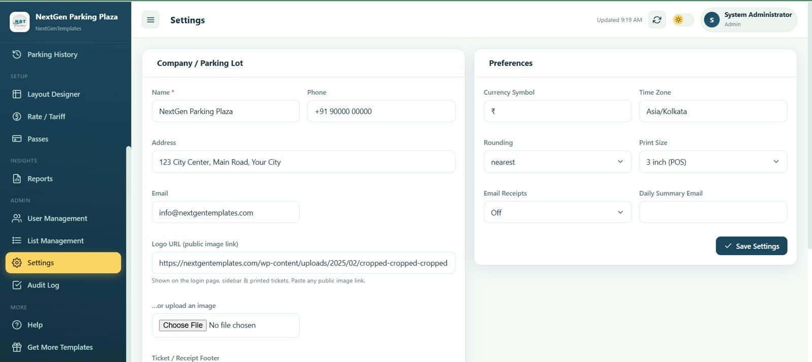This screenshot has width=812, height=362.
Task: Go to Layout Designer
Action: [x=63, y=94]
